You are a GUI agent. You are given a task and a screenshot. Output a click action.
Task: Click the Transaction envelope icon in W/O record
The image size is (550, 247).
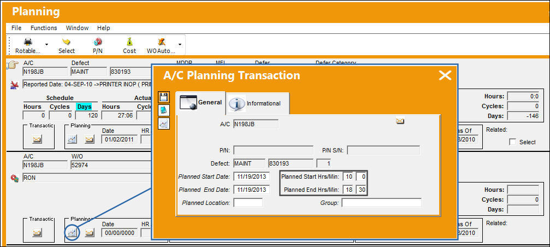click(x=37, y=233)
